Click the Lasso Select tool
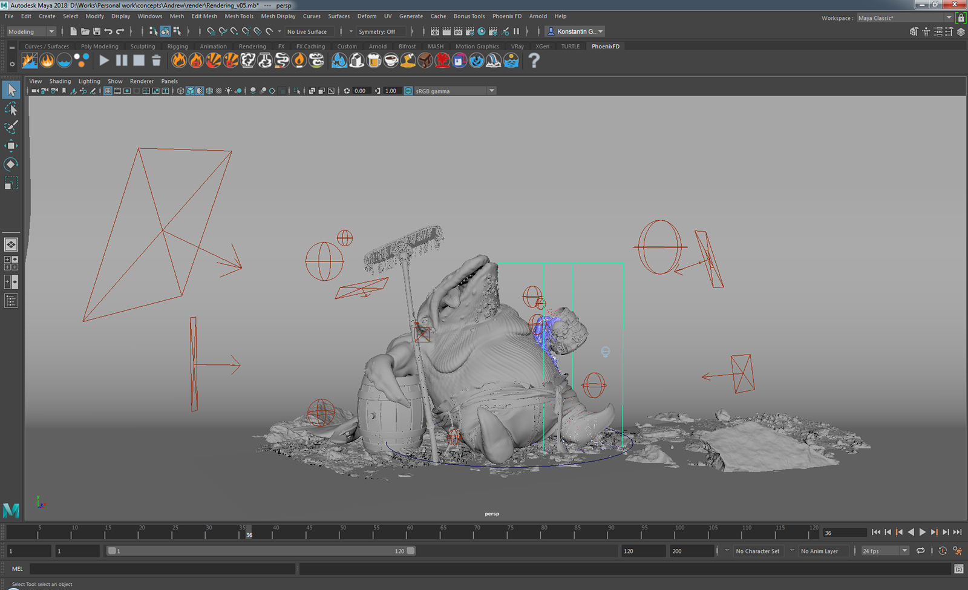The width and height of the screenshot is (968, 590). point(11,109)
